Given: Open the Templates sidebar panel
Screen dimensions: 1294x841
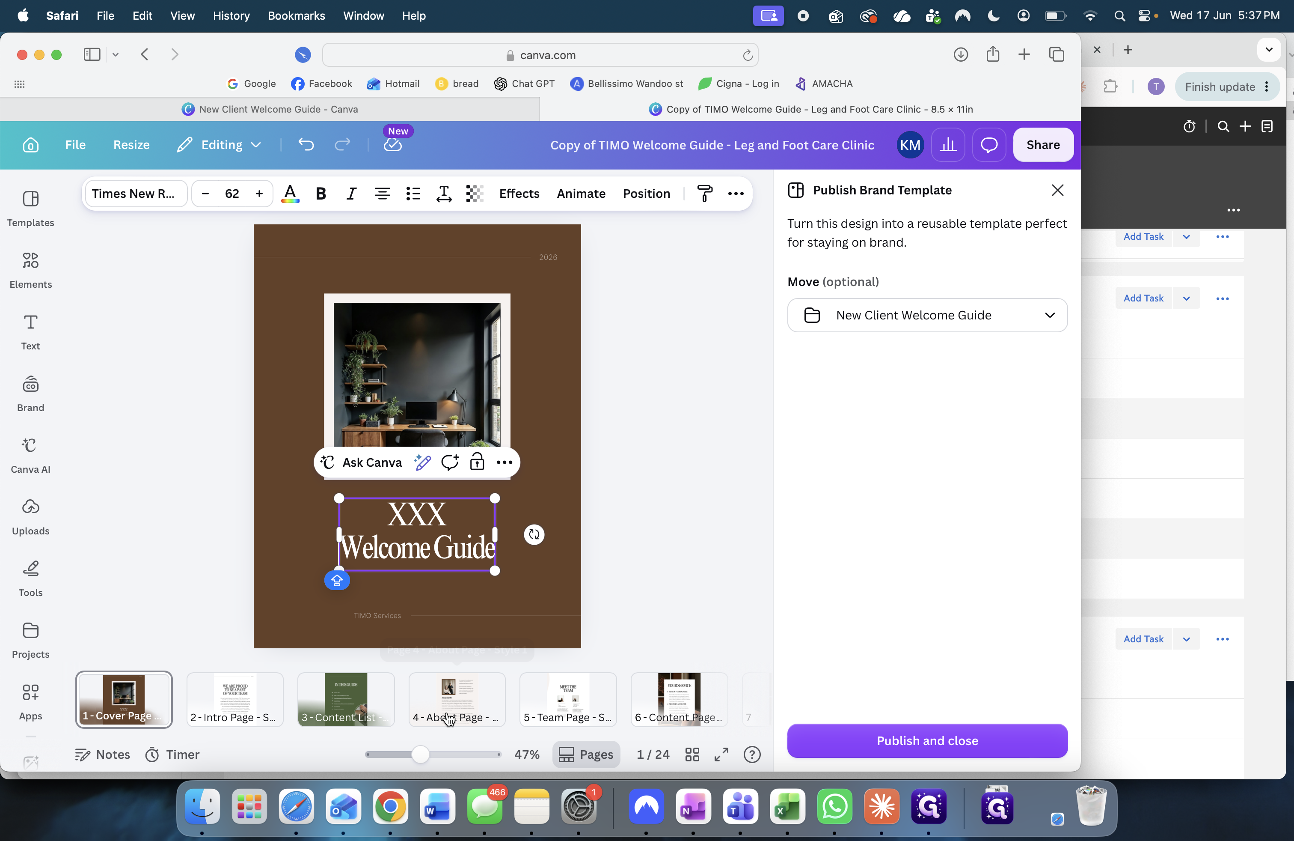Looking at the screenshot, I should coord(30,209).
